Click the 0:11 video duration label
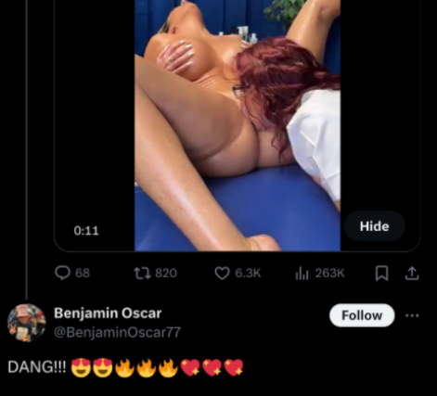This screenshot has width=437, height=396. (86, 231)
